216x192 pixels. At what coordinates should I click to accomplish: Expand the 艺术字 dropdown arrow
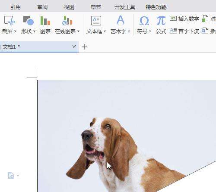[129, 31]
